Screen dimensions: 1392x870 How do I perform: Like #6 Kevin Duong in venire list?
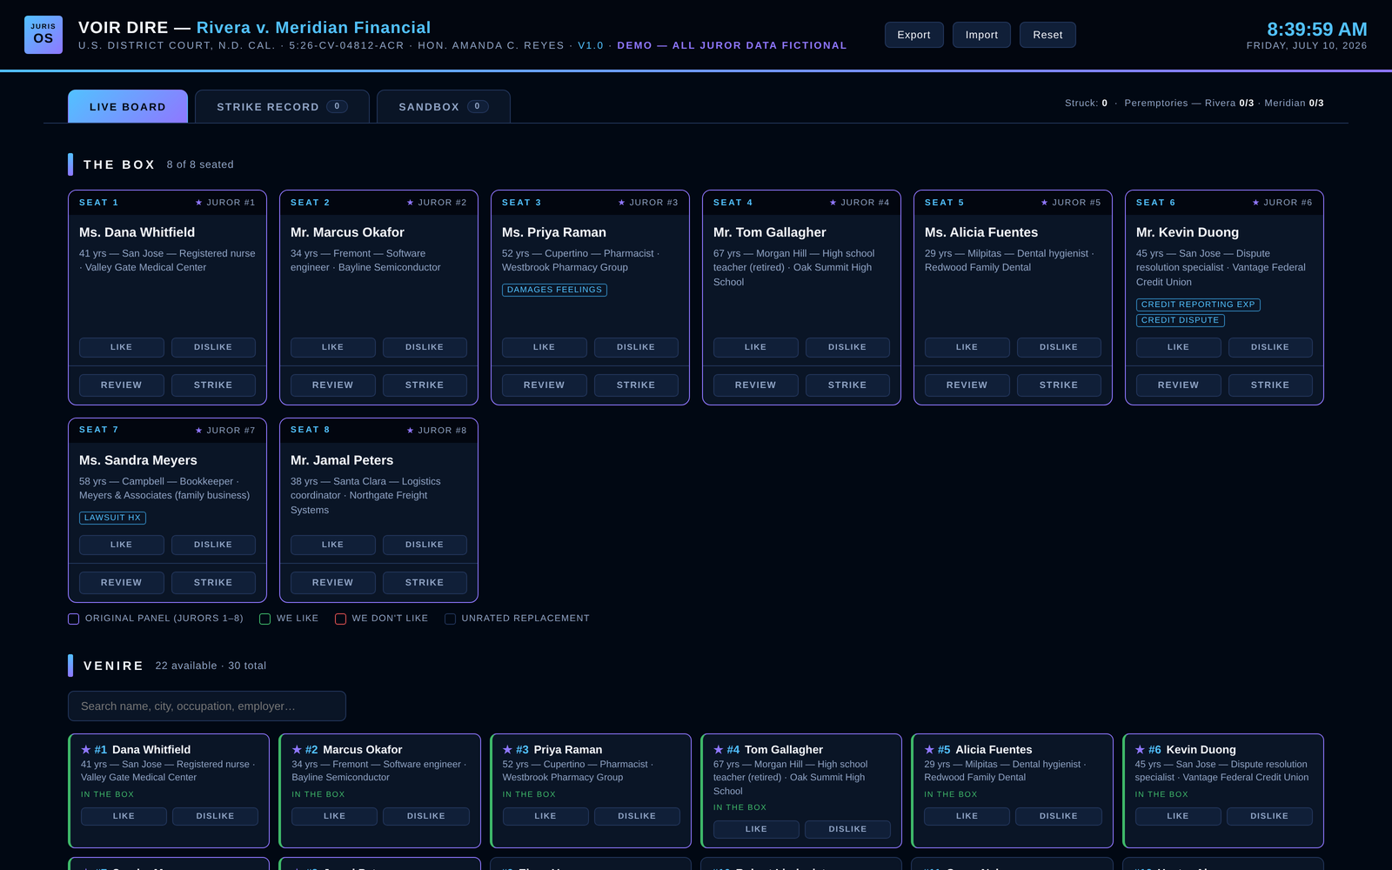point(1177,816)
